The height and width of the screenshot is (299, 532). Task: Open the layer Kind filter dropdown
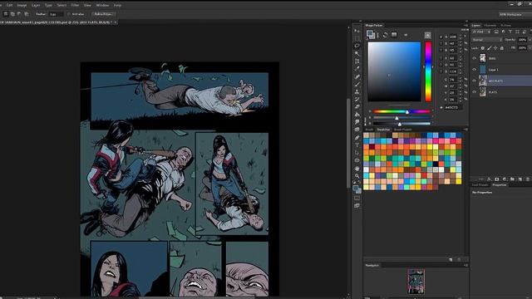pyautogui.click(x=481, y=32)
